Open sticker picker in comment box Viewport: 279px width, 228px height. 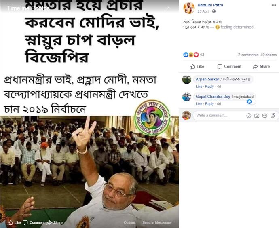pyautogui.click(x=273, y=116)
